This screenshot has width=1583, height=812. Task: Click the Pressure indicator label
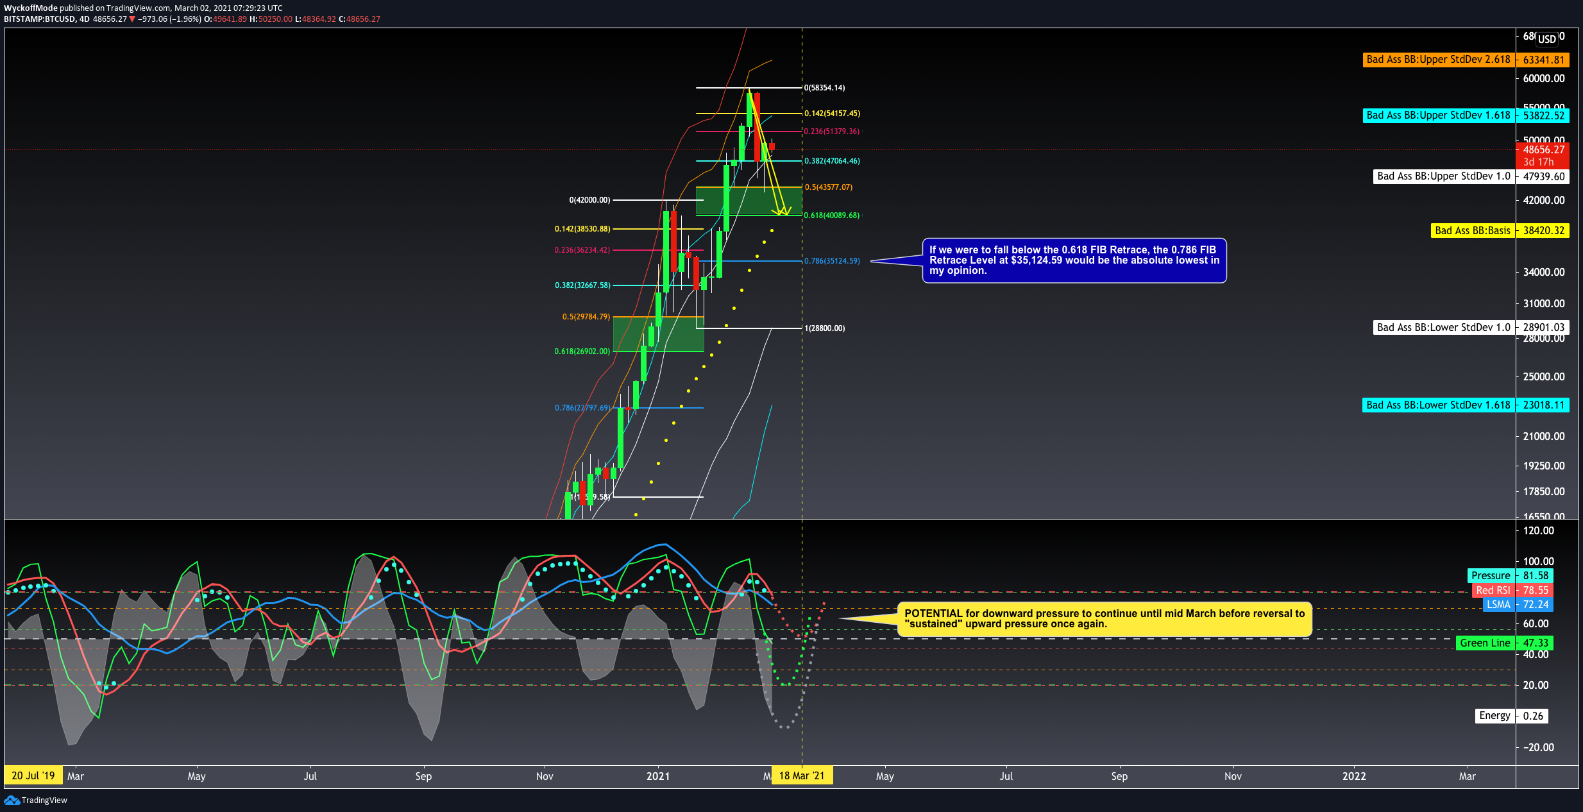1491,576
